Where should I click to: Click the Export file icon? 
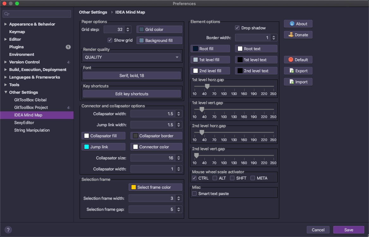click(292, 71)
